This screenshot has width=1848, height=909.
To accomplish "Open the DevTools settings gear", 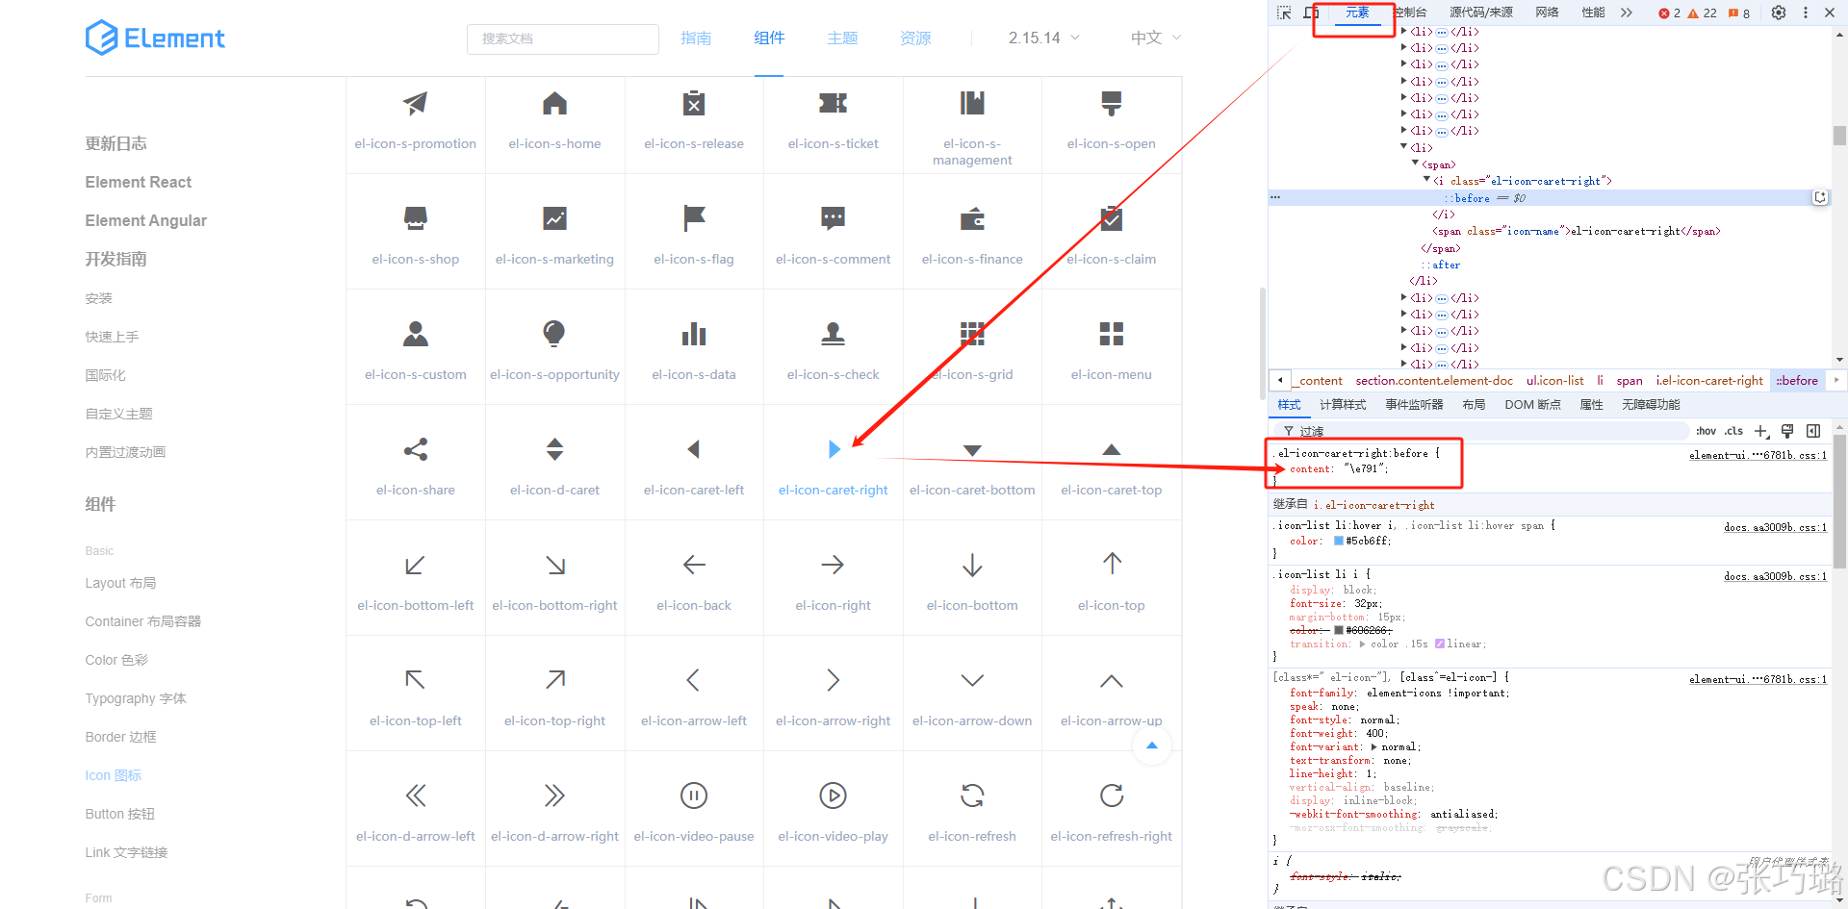I will click(1779, 13).
